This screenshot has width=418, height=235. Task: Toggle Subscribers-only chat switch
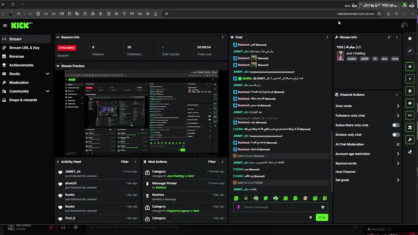[396, 125]
